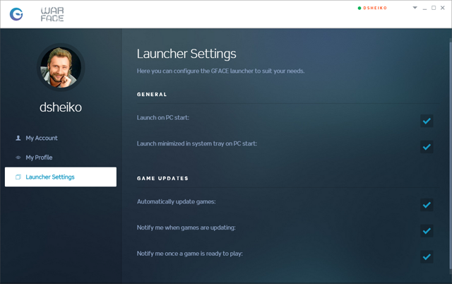Image resolution: width=452 pixels, height=284 pixels.
Task: Go to My Profile page
Action: pyautogui.click(x=39, y=158)
